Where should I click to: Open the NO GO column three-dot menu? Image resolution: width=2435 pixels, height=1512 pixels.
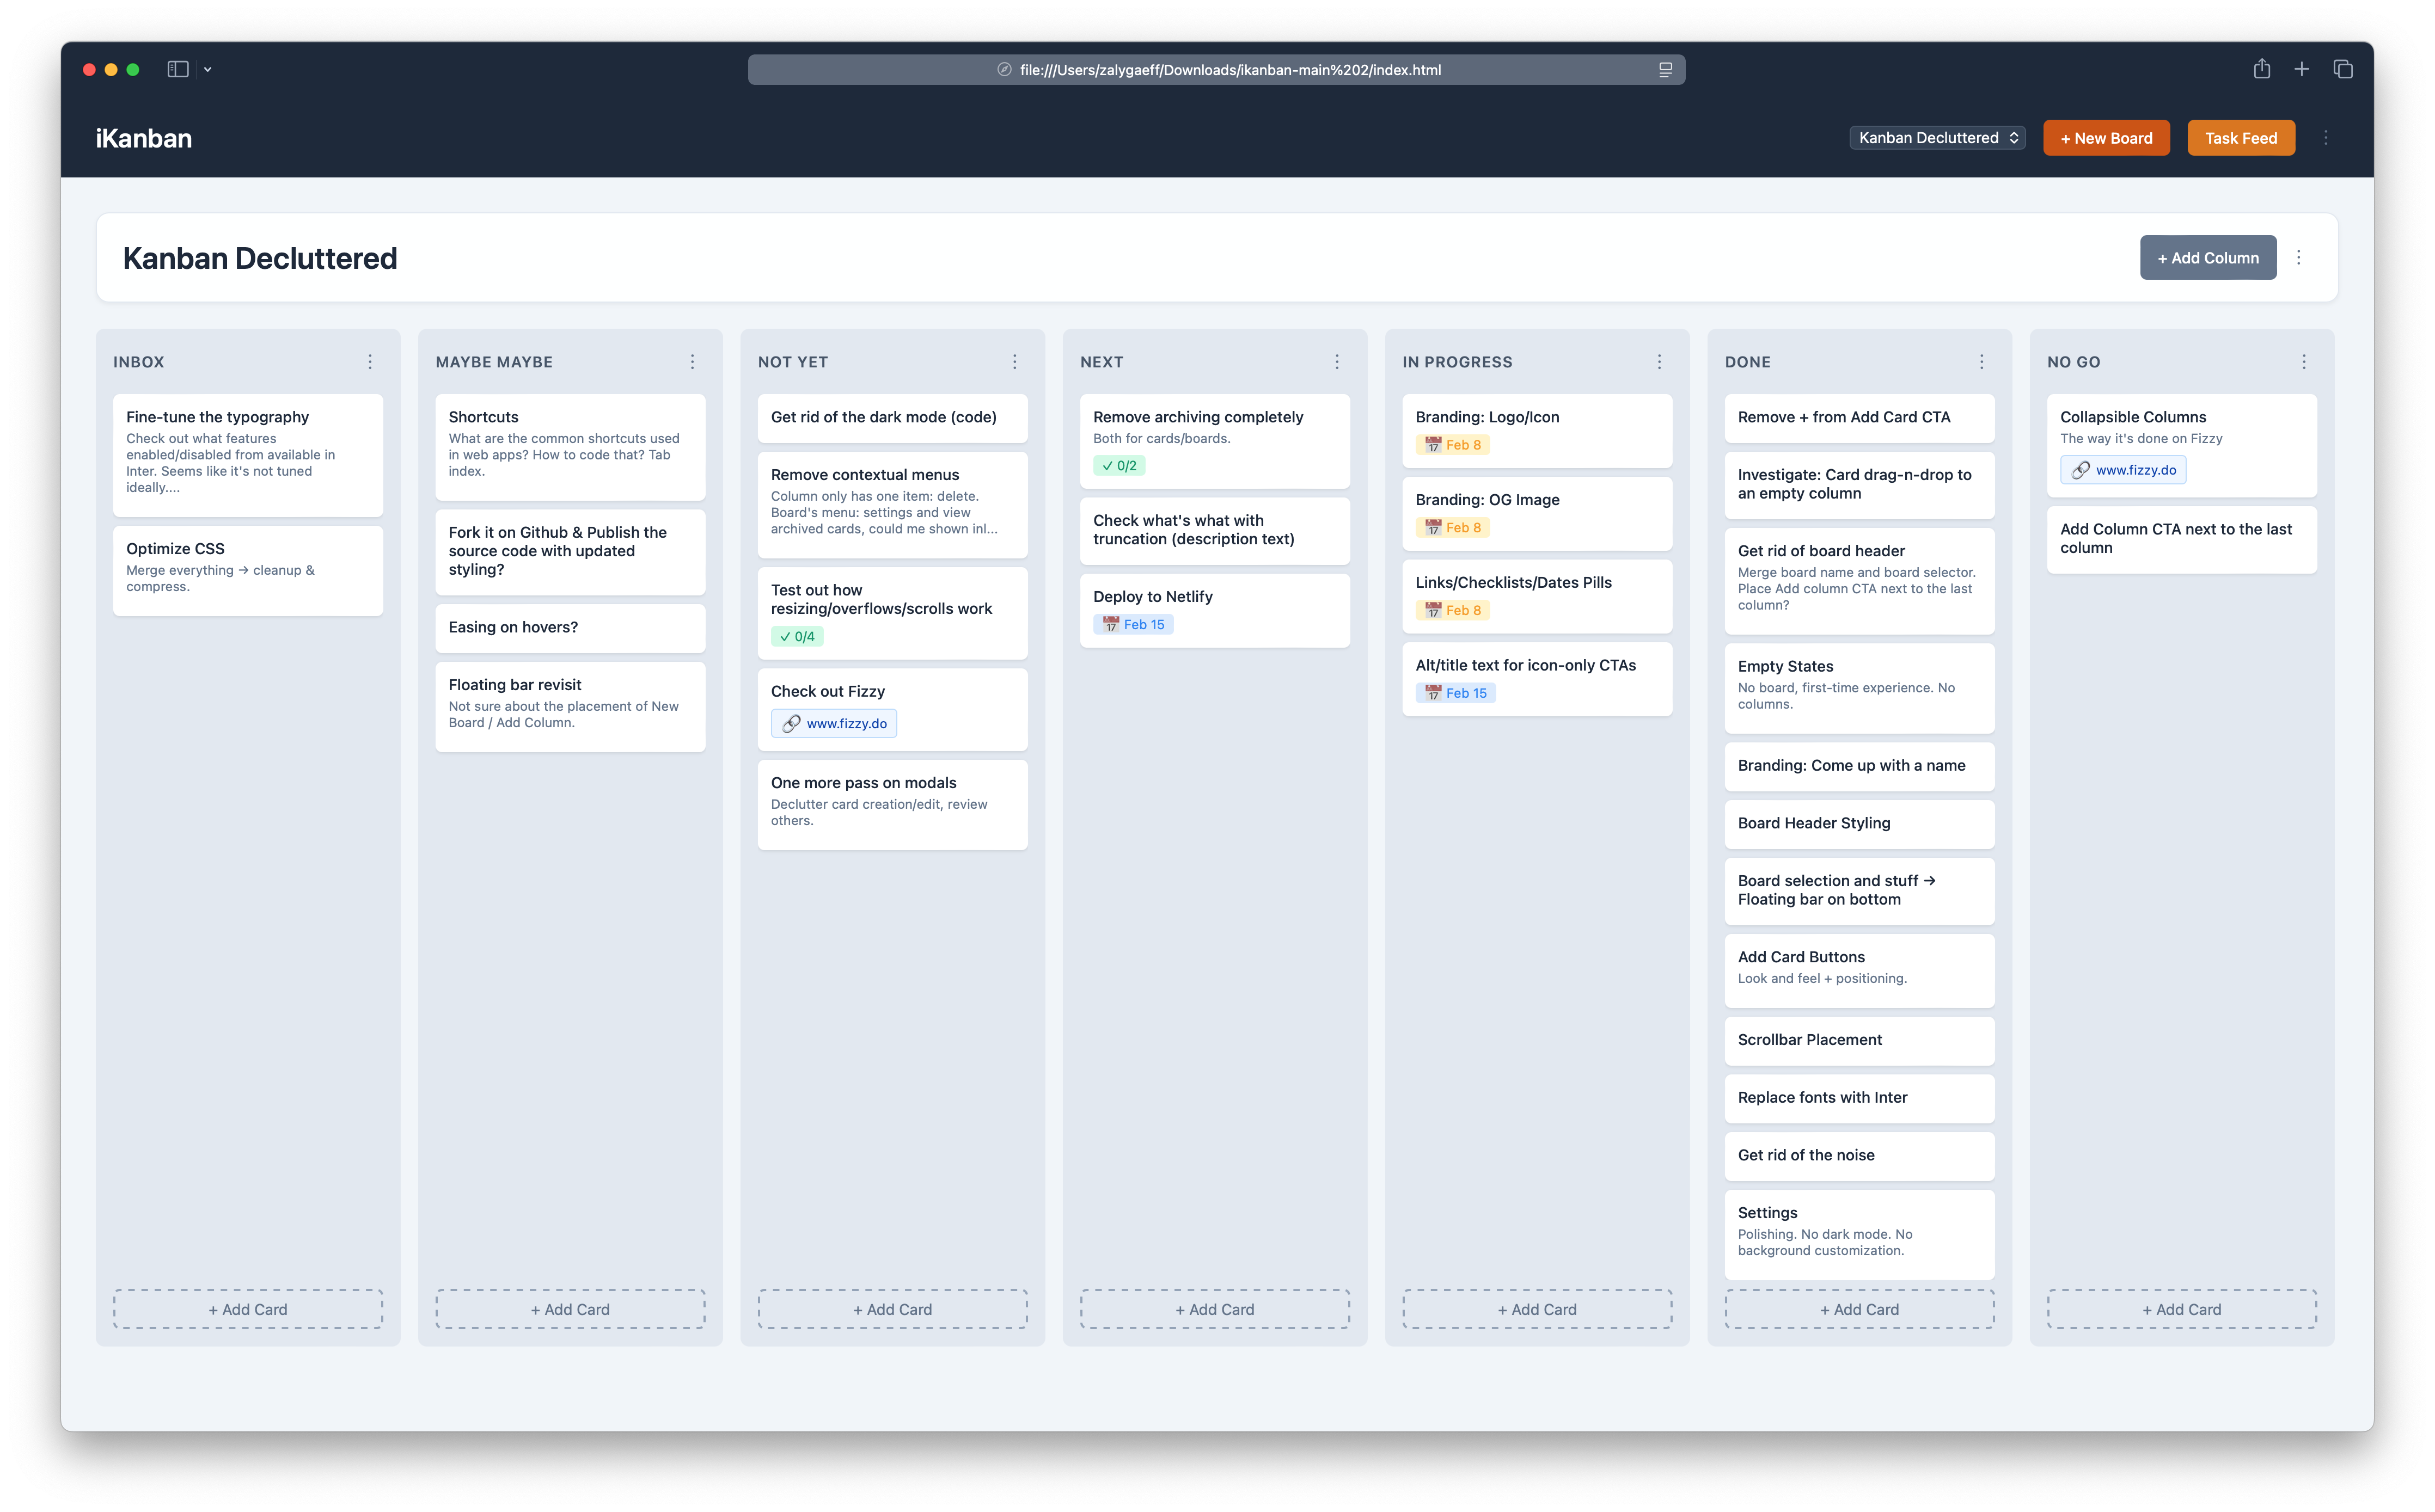pyautogui.click(x=2303, y=362)
